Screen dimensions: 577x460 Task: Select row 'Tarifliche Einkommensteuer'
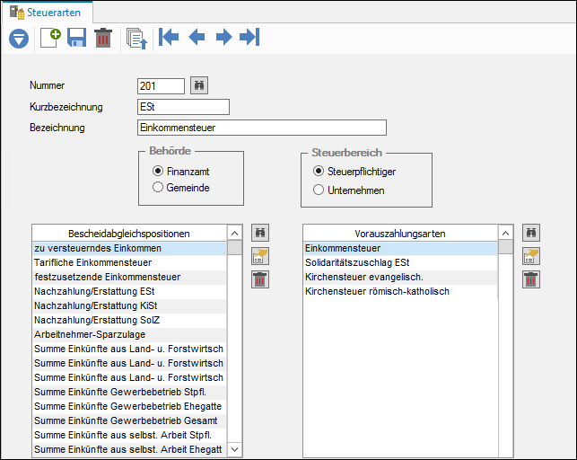pos(129,262)
